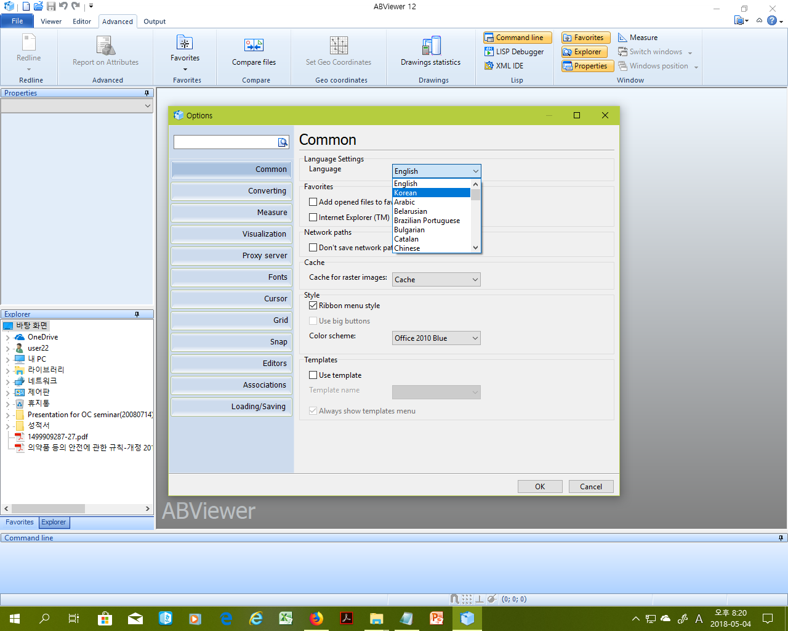Viewport: 788px width, 631px height.
Task: Toggle Properties panel in Window group
Action: coord(587,66)
